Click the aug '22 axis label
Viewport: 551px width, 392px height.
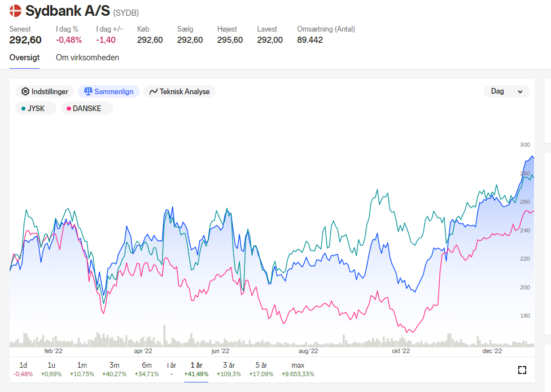(308, 351)
